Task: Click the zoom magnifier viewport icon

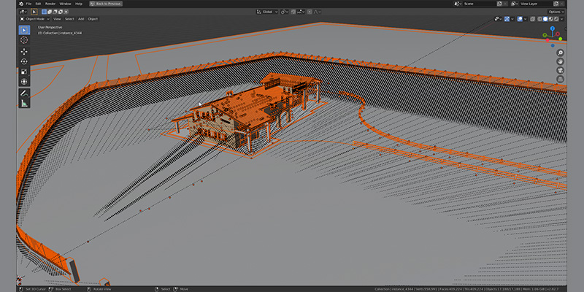Action: click(560, 53)
